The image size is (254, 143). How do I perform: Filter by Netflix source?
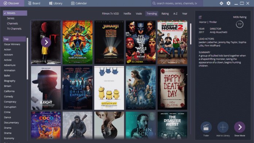(127, 14)
